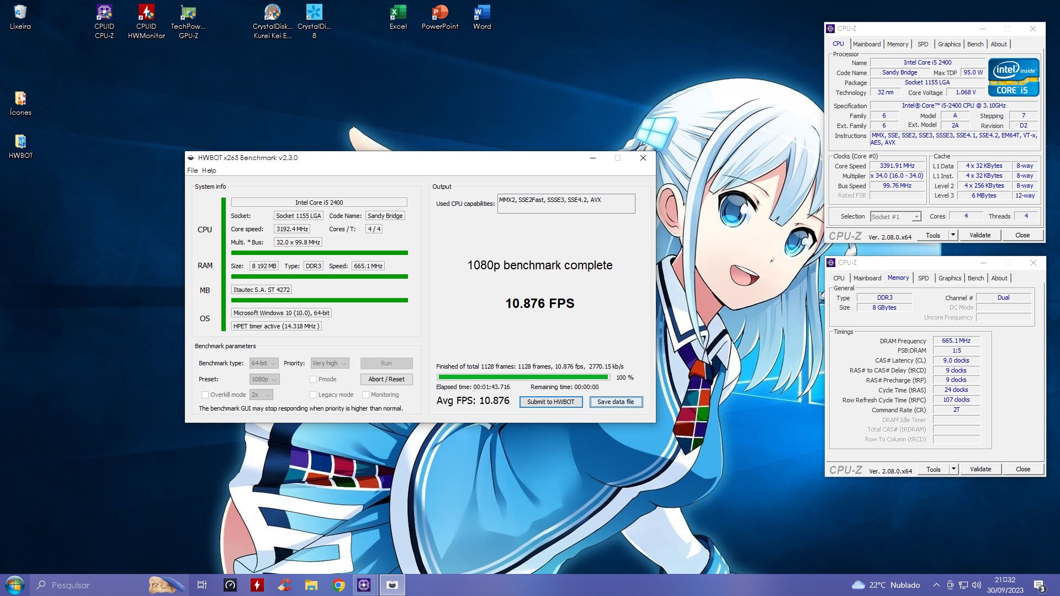Click Tools button in upper CPU-Z window
The image size is (1060, 596).
pos(933,235)
